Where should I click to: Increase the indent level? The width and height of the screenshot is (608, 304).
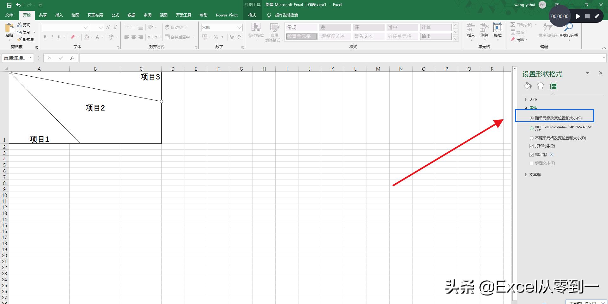coord(157,37)
